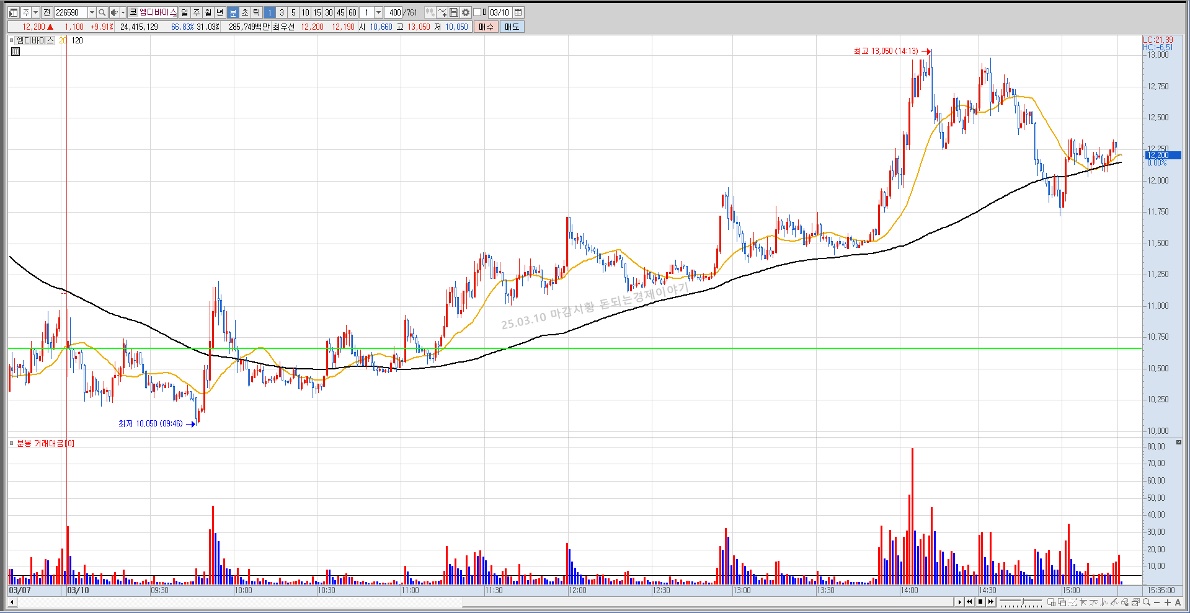Click the bar count field showing 400
The height and width of the screenshot is (613, 1190).
[393, 12]
